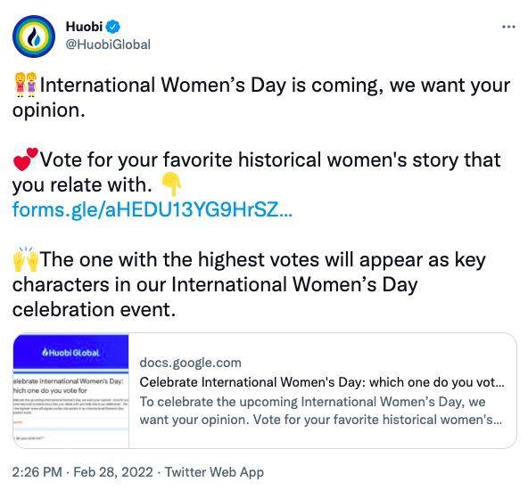This screenshot has height=490, width=528.
Task: Click the raised hands emoji
Action: (26, 259)
